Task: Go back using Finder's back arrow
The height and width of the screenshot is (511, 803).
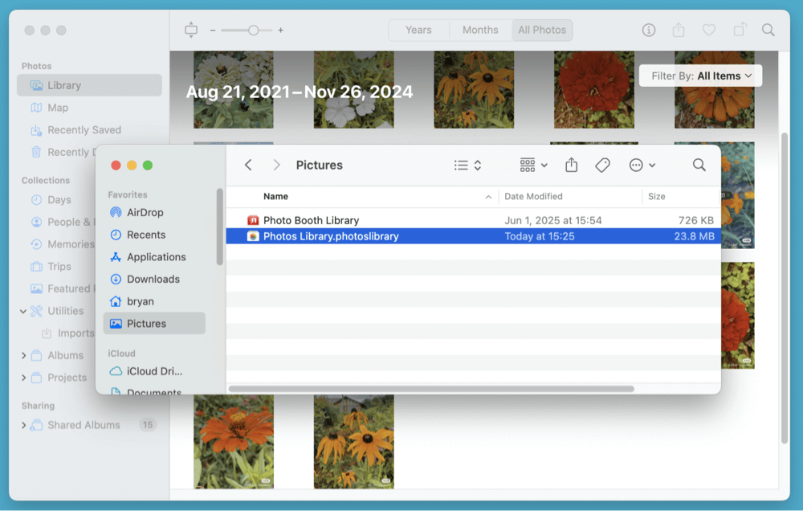Action: pos(248,165)
